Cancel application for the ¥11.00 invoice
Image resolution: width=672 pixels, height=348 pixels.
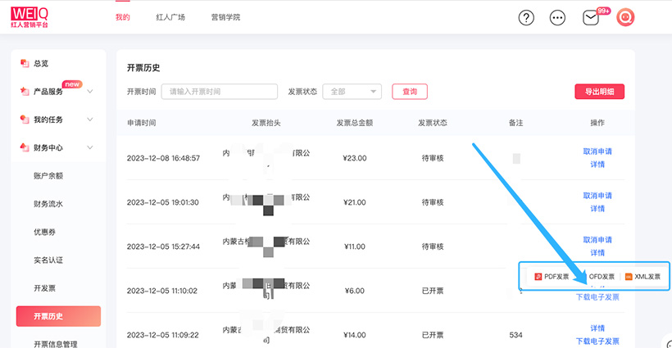pyautogui.click(x=597, y=240)
